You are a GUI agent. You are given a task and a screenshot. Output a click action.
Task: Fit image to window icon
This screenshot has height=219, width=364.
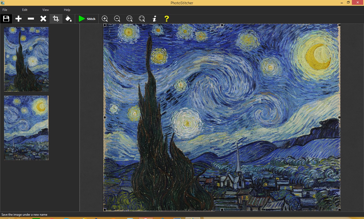(x=142, y=19)
